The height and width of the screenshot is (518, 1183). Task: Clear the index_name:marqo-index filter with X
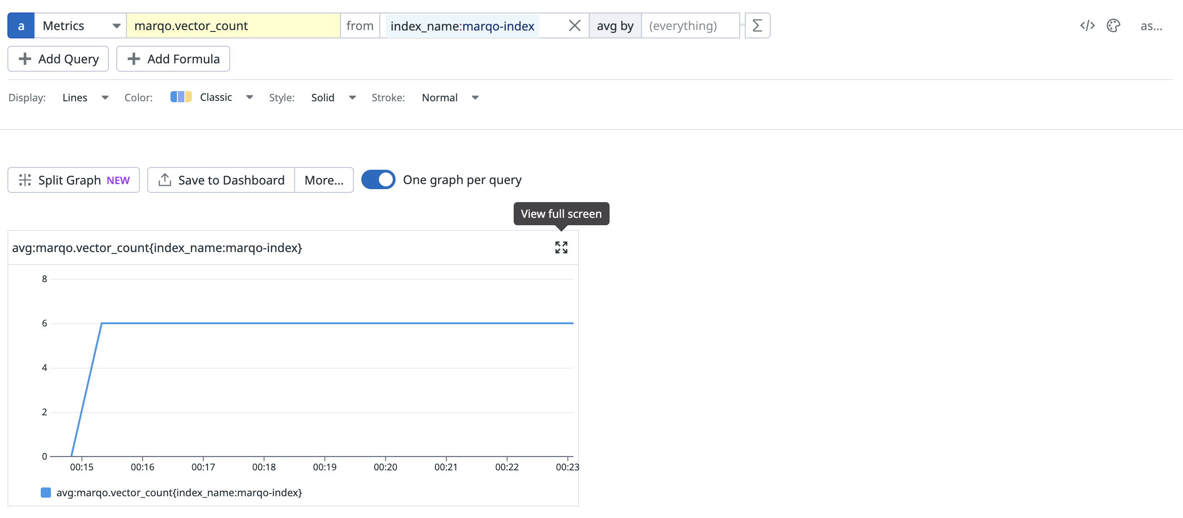[574, 25]
